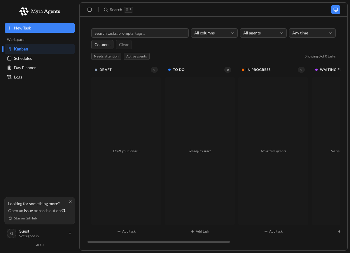This screenshot has width=350, height=253.
Task: Click the horizontal board scrollbar
Action: [159, 242]
